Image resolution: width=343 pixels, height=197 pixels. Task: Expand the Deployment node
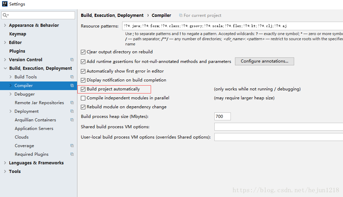point(11,111)
